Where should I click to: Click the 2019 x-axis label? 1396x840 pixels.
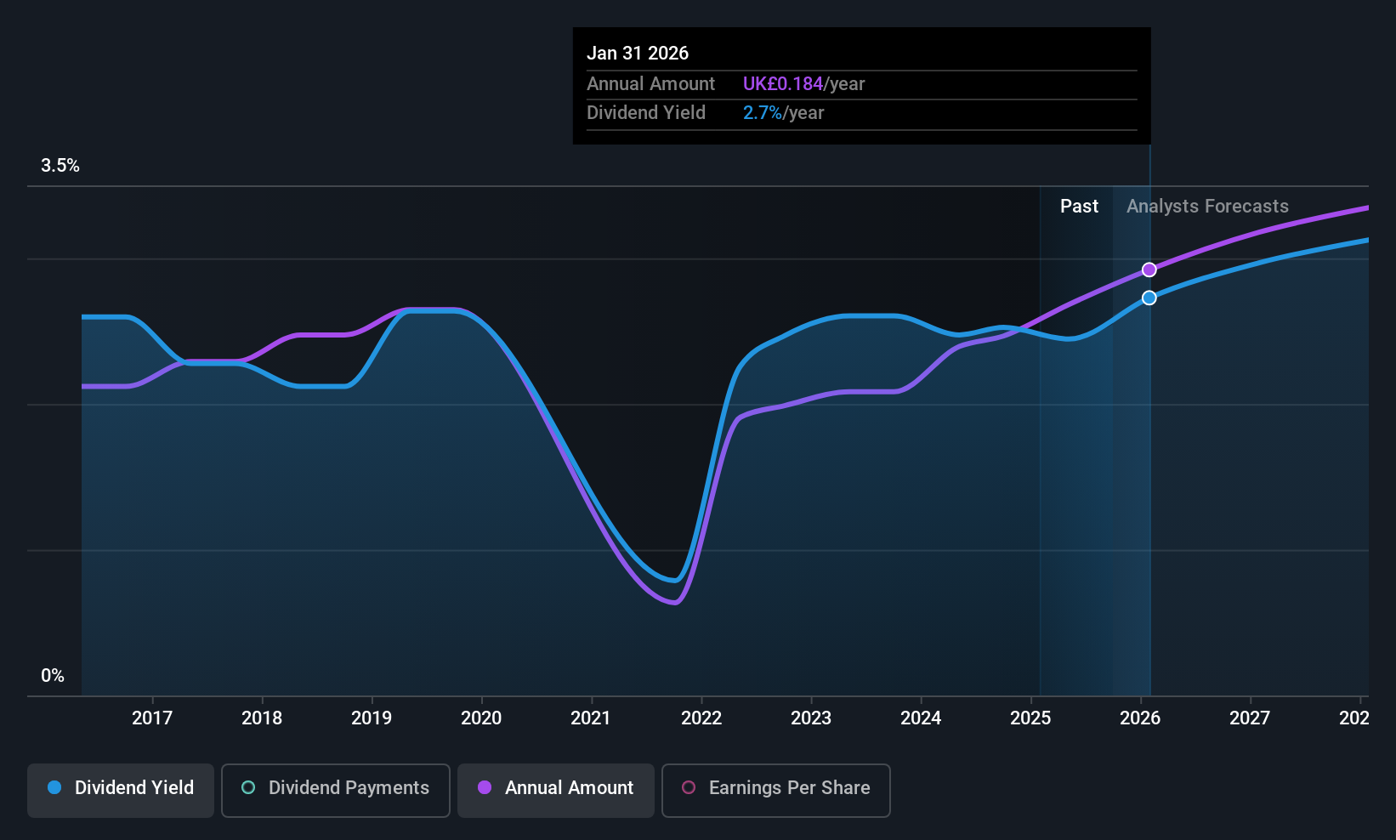pyautogui.click(x=372, y=718)
